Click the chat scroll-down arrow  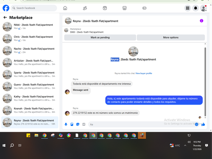click(205, 118)
